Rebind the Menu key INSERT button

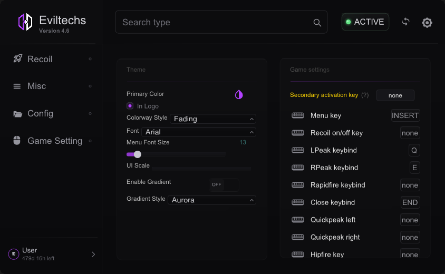[x=405, y=115]
